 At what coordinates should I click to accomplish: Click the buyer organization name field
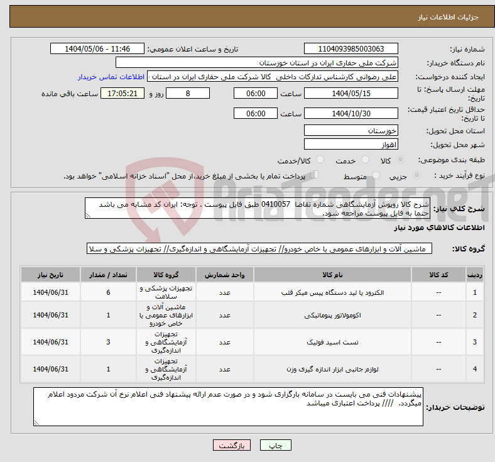click(257, 62)
